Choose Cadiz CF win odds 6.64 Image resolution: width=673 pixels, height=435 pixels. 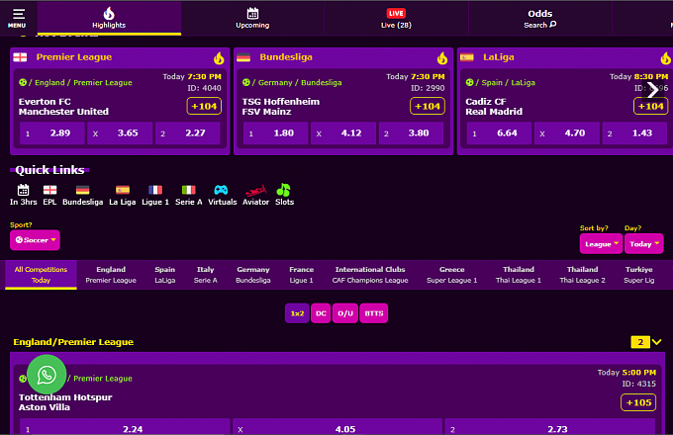[x=499, y=133]
